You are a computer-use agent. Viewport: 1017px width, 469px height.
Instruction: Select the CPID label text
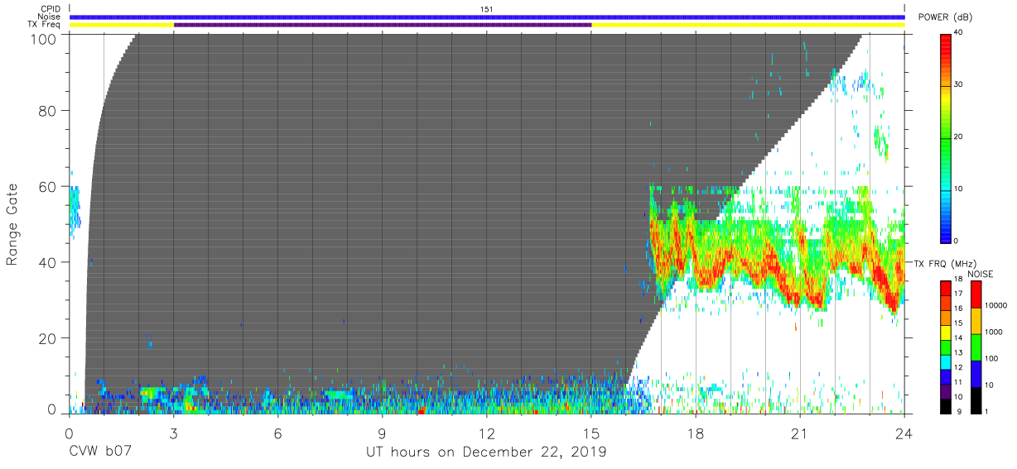pos(51,8)
